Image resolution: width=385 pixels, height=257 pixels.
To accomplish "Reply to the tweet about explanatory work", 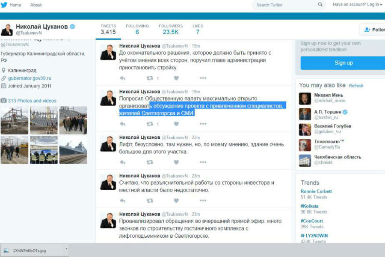I will [x=122, y=200].
